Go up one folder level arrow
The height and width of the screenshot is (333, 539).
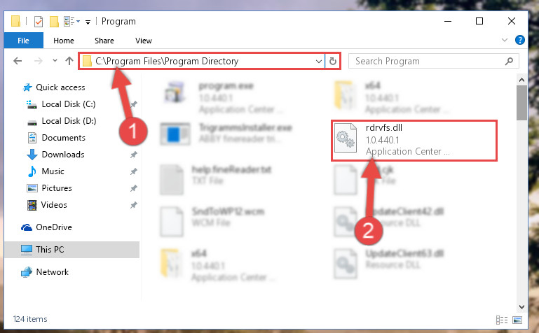pos(69,61)
